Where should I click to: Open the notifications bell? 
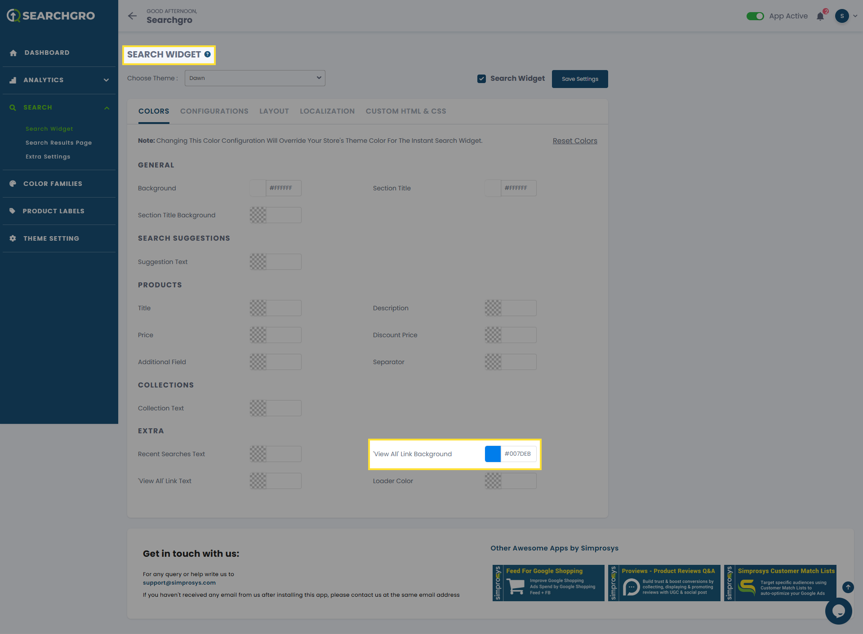(820, 17)
